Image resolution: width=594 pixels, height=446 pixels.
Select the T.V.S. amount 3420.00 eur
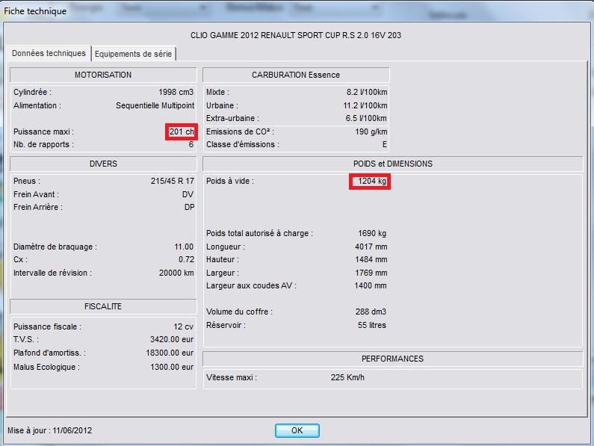(x=172, y=339)
